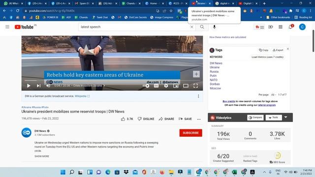Toggle theater mode

[x=186, y=86]
